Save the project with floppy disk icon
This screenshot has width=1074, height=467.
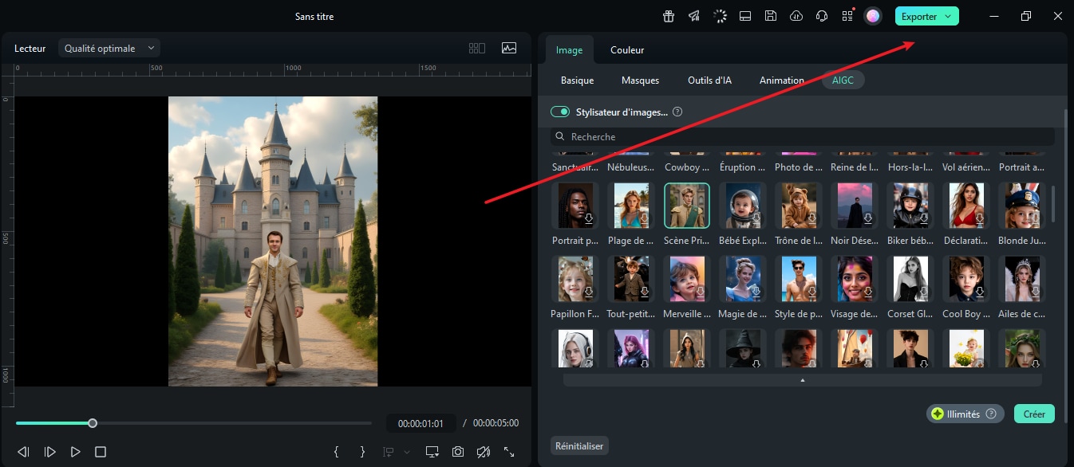[x=771, y=16]
